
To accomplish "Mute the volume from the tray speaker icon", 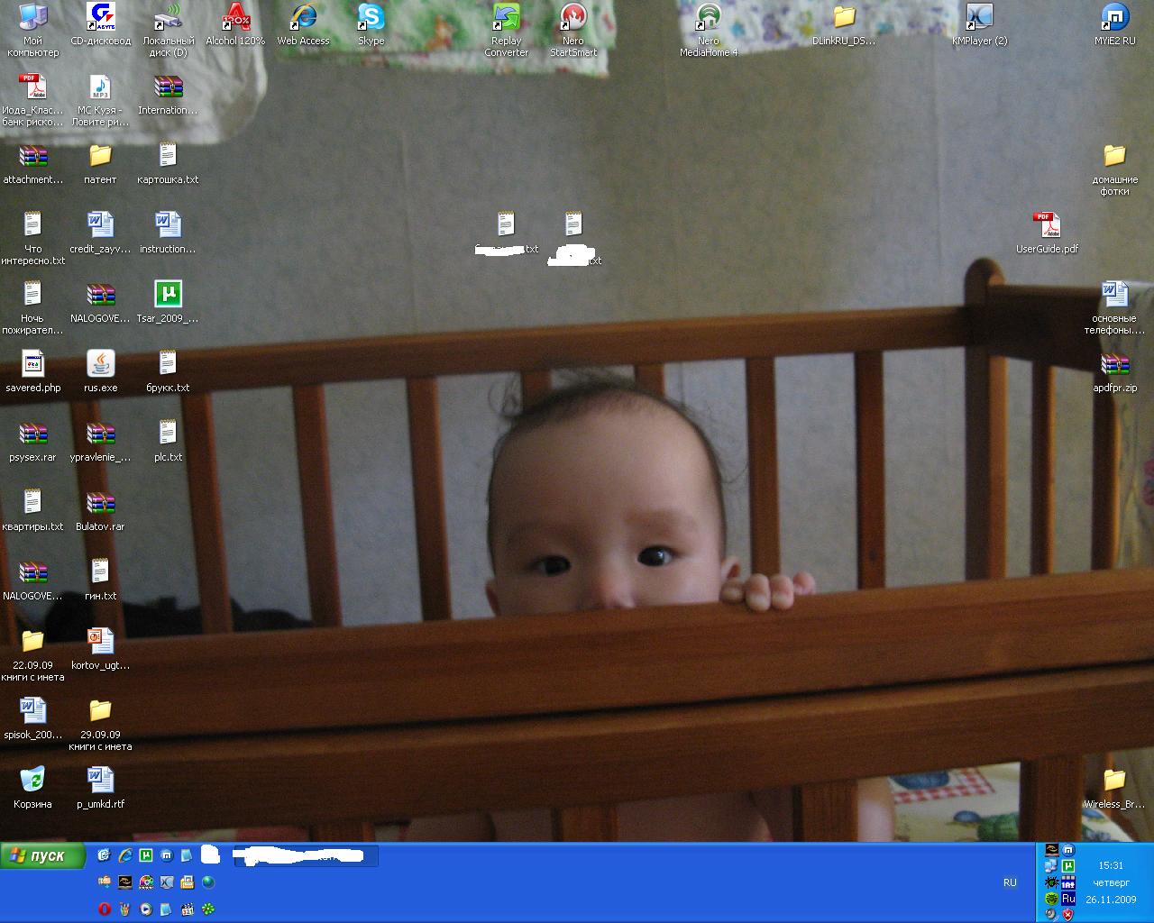I will (1049, 913).
